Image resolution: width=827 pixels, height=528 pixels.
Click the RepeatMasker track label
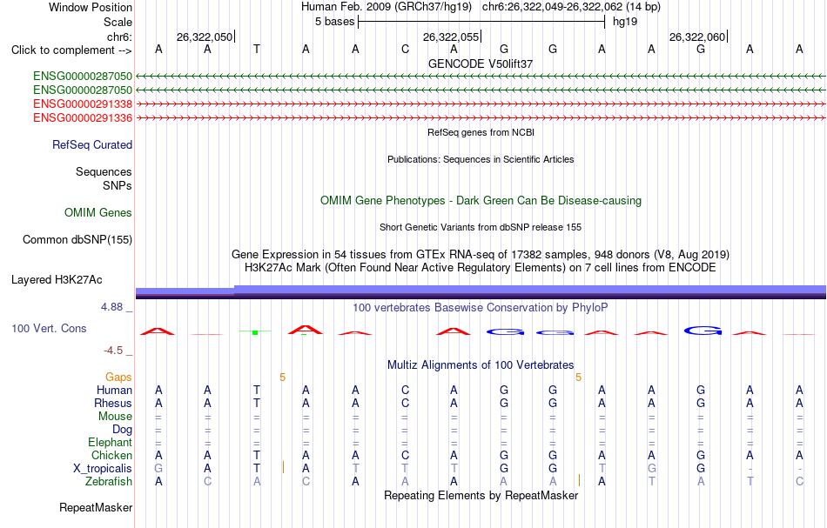(x=96, y=507)
